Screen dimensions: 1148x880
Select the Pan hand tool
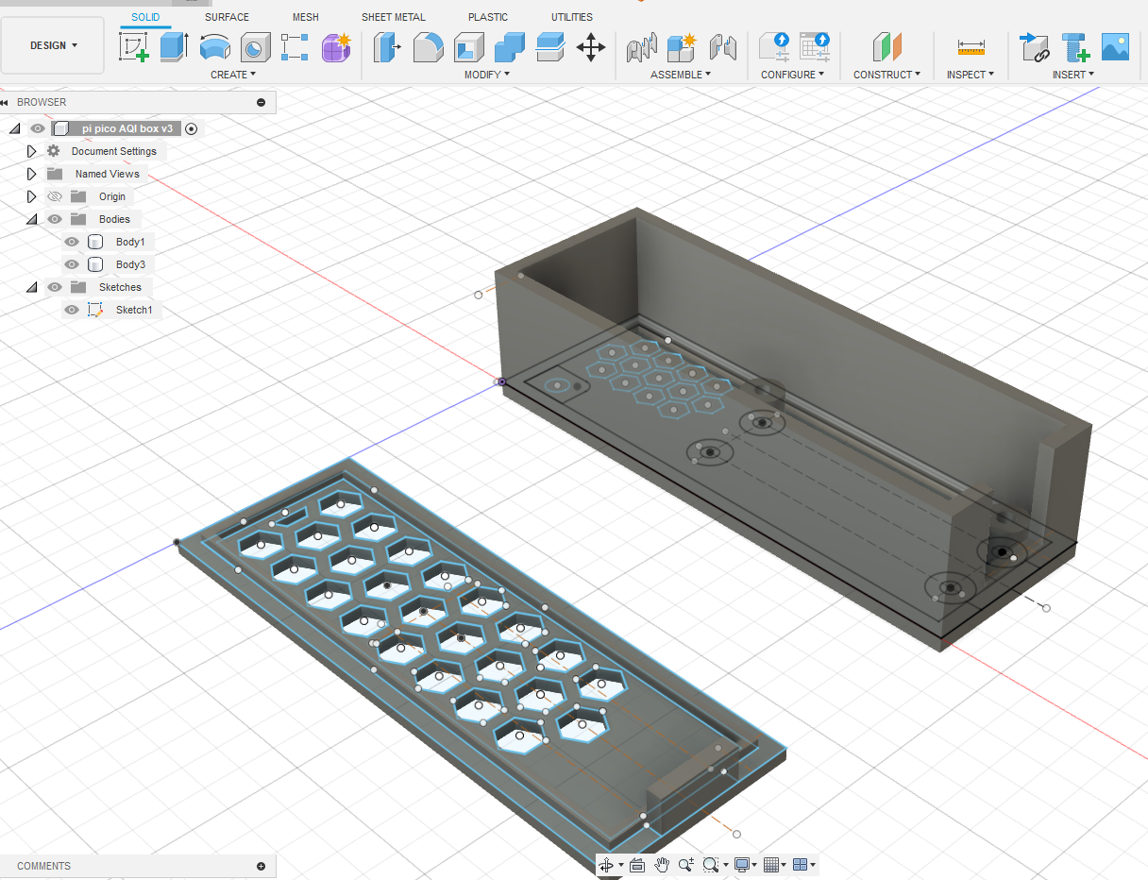point(663,864)
